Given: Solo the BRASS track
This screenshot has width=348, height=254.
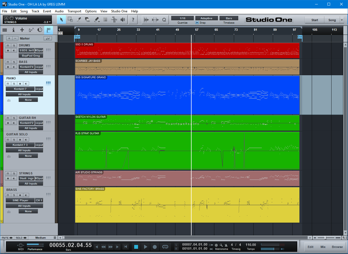Looking at the screenshot, I should tap(14, 195).
